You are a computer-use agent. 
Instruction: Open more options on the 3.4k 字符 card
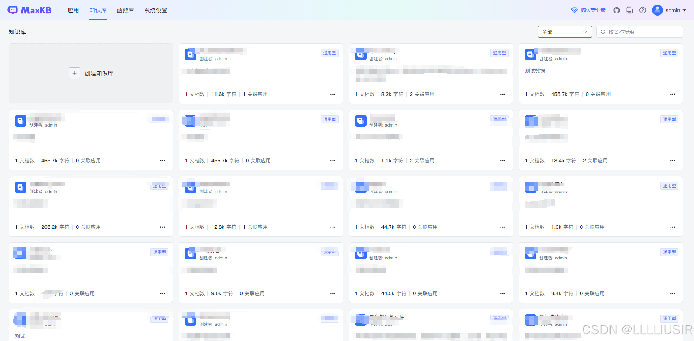pyautogui.click(x=673, y=293)
